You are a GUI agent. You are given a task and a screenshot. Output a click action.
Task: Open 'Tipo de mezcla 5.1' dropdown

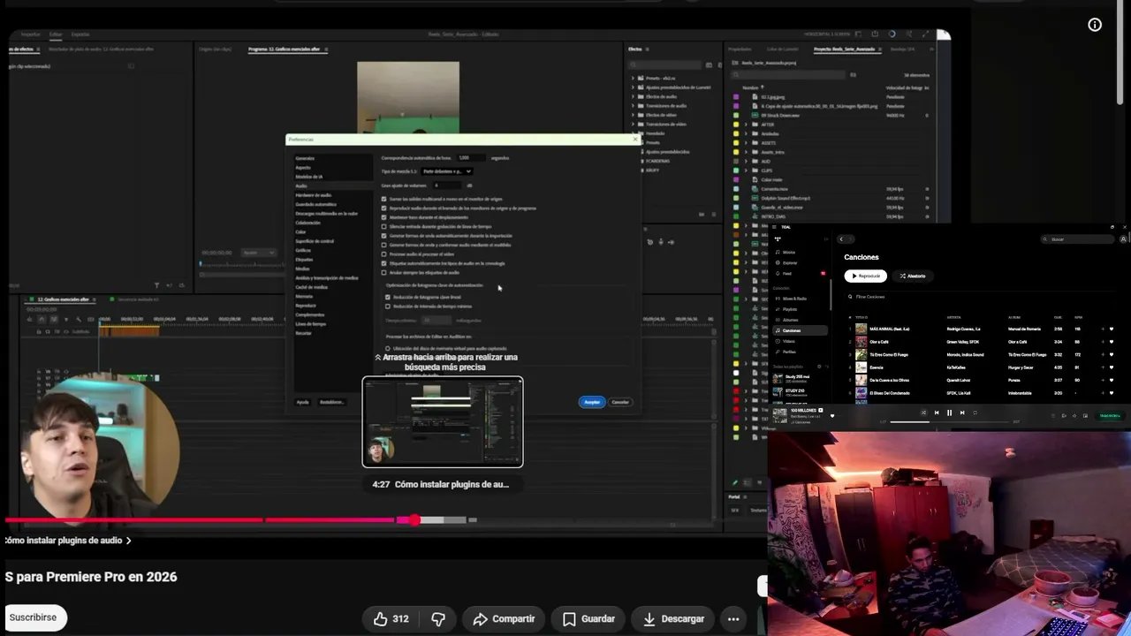click(x=446, y=171)
